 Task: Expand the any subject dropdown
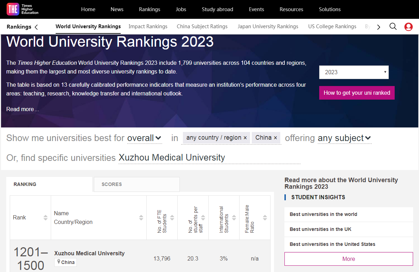click(x=344, y=138)
